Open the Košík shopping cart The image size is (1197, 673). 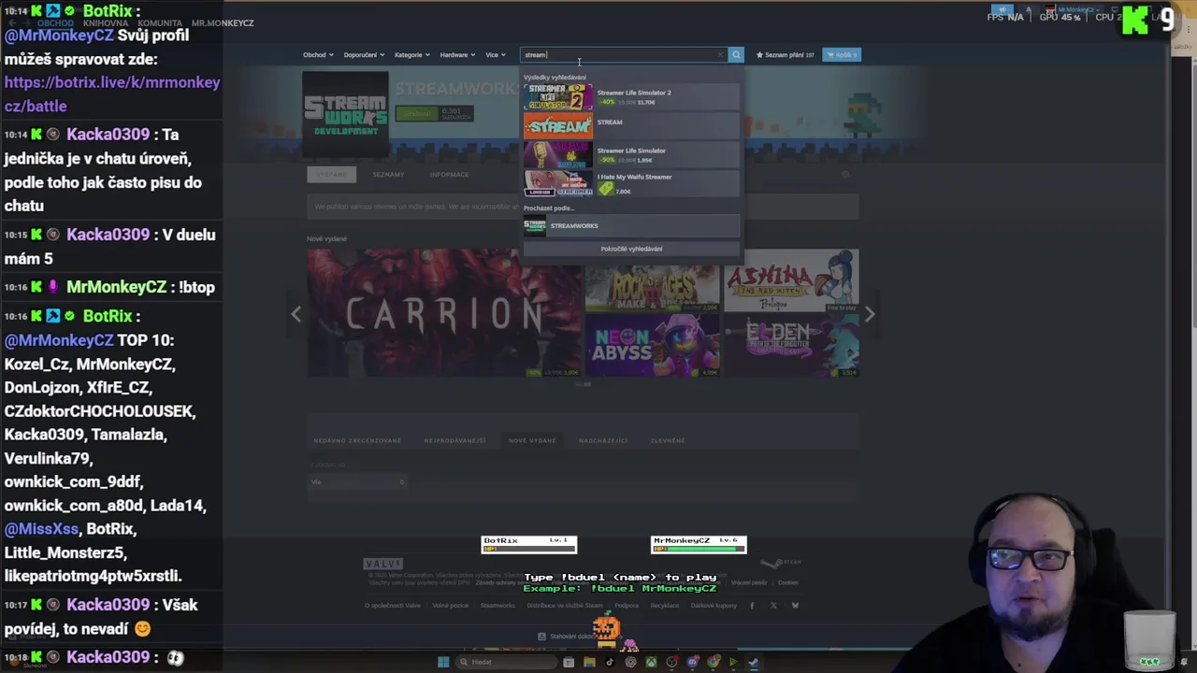[x=843, y=54]
